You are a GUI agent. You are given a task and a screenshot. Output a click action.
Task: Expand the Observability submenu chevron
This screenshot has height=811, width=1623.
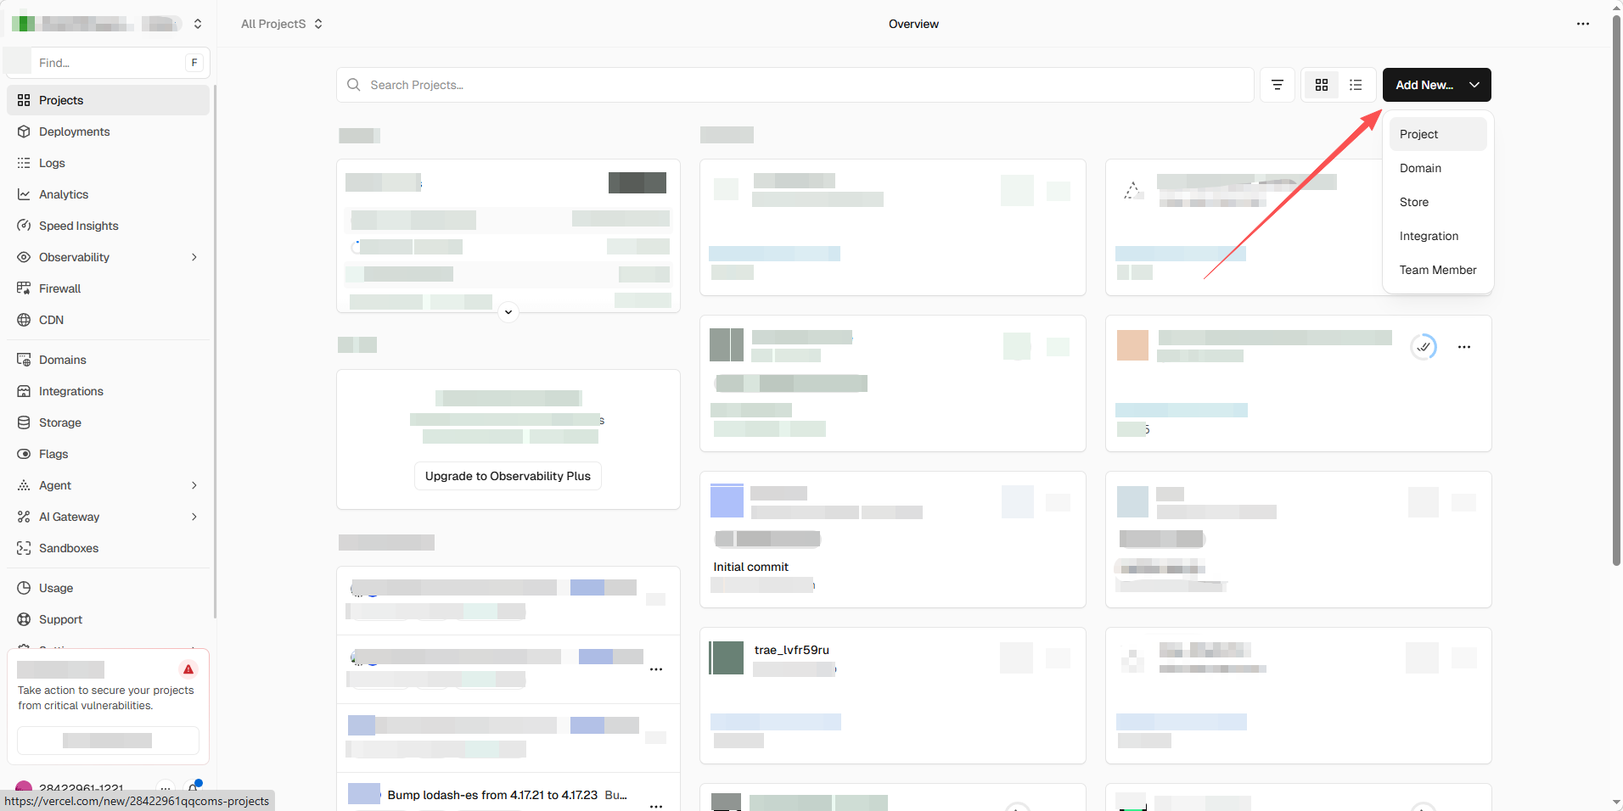click(x=194, y=257)
